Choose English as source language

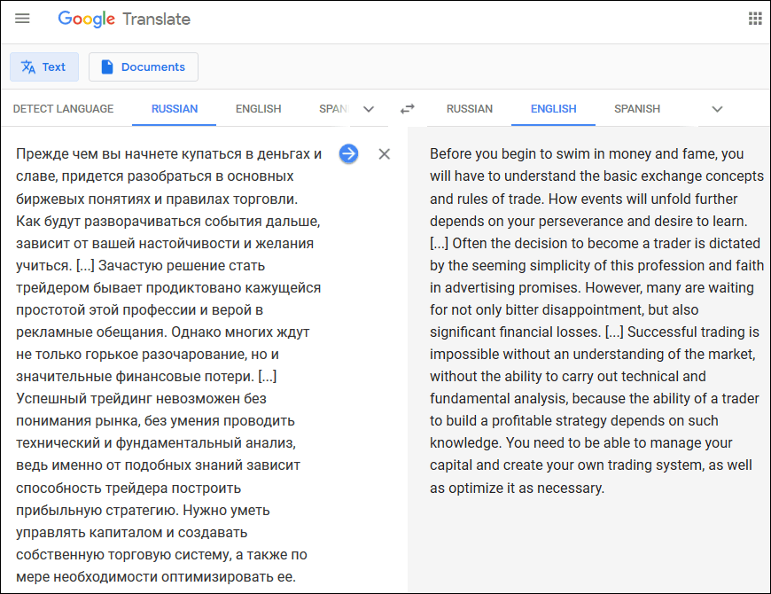tap(258, 109)
